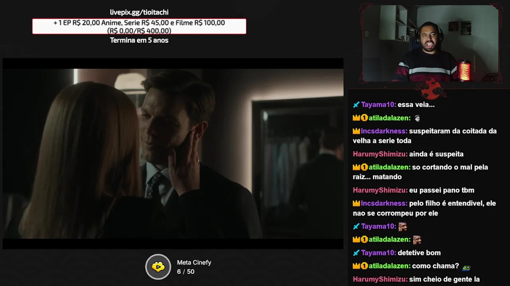Click sword badge on Tayama10's emote-only message
This screenshot has width=510, height=286.
(x=356, y=226)
